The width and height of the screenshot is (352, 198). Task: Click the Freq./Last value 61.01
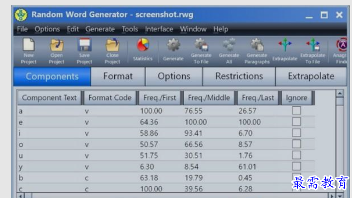(x=247, y=167)
